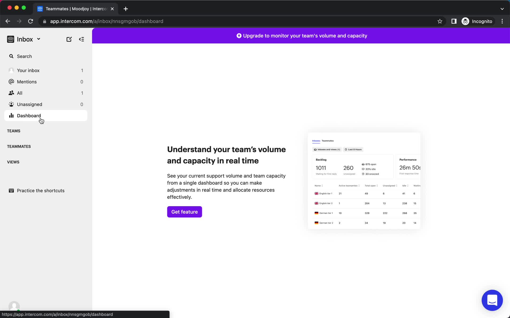Click the star/bookmark icon in toolbar
This screenshot has height=318, width=510.
point(440,21)
